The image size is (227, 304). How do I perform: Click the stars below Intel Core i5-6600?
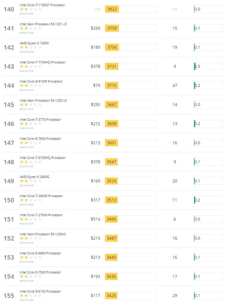tap(31, 258)
